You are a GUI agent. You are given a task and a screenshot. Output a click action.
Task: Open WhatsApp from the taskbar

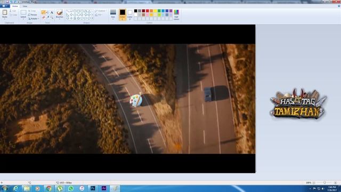(71, 188)
